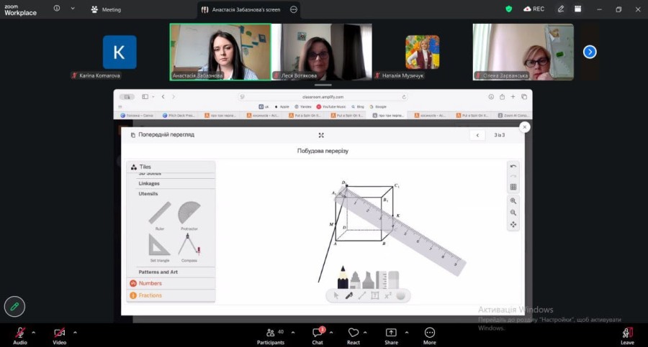648x347 pixels.
Task: Select the Ruler utensil tile
Action: [160, 214]
